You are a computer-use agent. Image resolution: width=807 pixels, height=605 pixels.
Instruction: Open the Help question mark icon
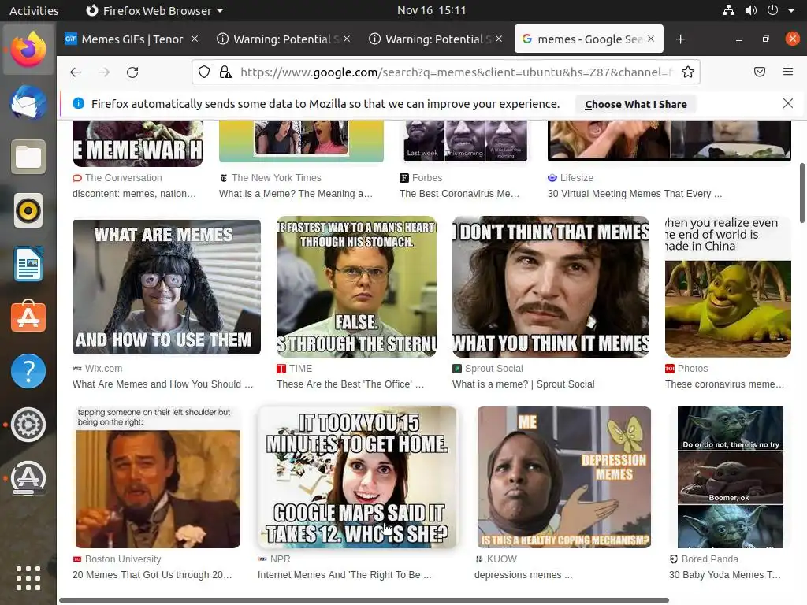point(28,371)
